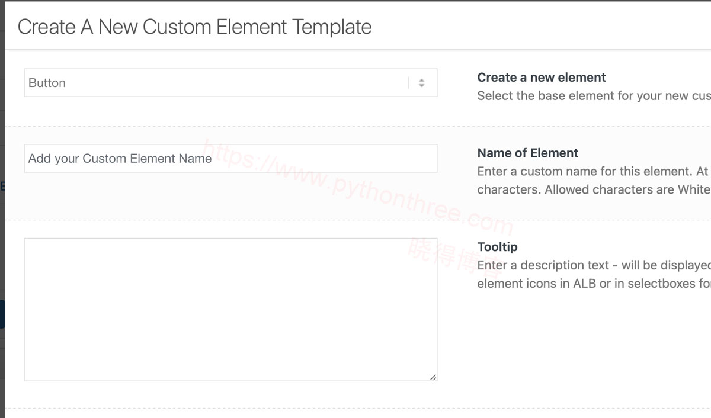Click the 'Create a new element' label
Viewport: 711px width, 418px height.
542,78
